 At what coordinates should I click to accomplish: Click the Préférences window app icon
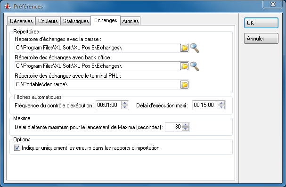[8, 7]
